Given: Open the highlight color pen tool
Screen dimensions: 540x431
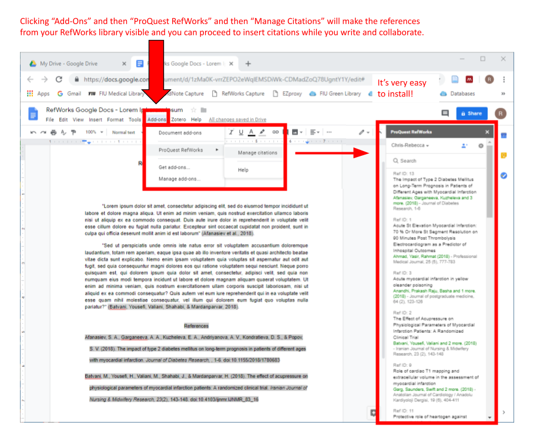Looking at the screenshot, I should click(x=262, y=132).
